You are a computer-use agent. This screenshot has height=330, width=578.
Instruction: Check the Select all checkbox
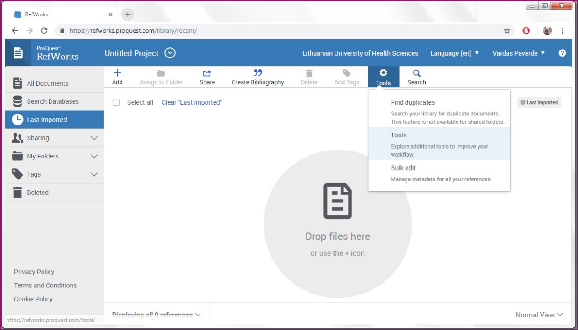tap(116, 102)
